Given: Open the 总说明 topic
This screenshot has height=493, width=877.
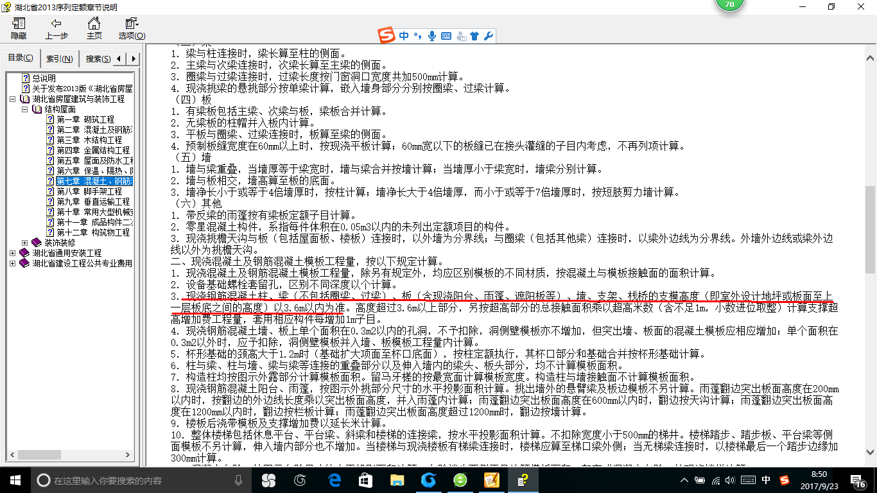Looking at the screenshot, I should [x=44, y=78].
